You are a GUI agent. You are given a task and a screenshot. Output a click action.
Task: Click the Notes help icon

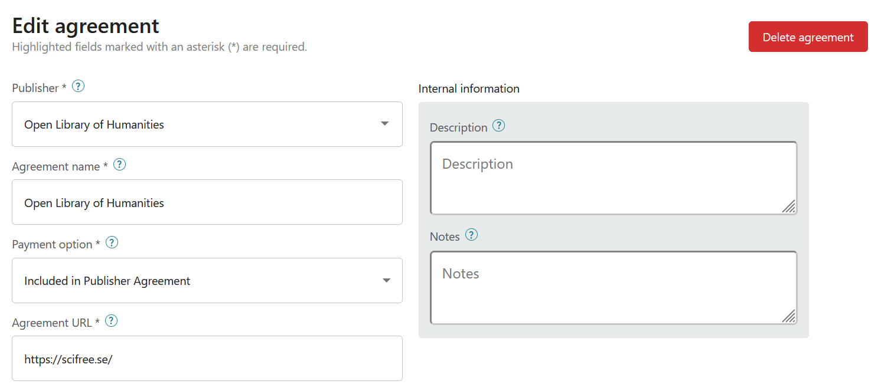click(x=471, y=235)
